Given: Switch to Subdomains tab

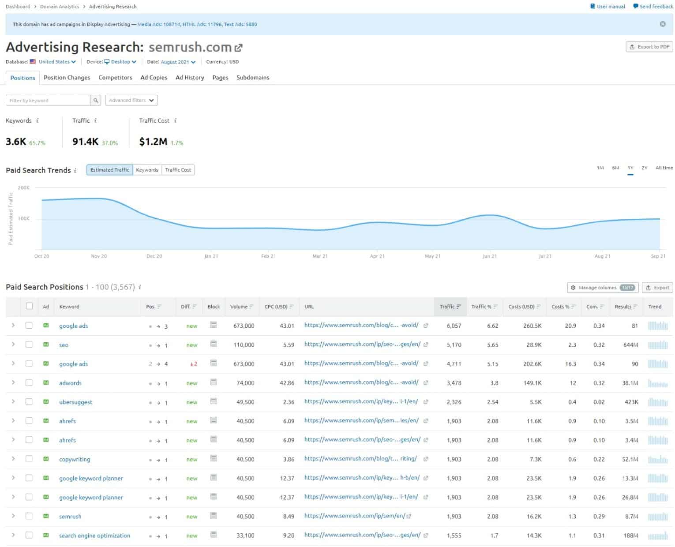Looking at the screenshot, I should (x=253, y=78).
